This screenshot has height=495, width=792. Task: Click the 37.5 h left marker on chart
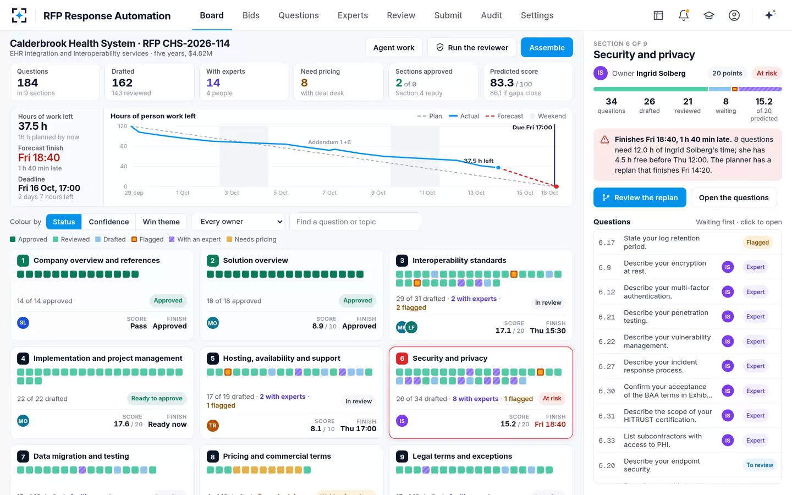tap(498, 167)
